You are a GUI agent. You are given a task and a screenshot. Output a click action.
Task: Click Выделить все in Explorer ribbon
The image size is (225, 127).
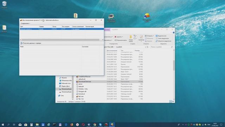(x=161, y=36)
